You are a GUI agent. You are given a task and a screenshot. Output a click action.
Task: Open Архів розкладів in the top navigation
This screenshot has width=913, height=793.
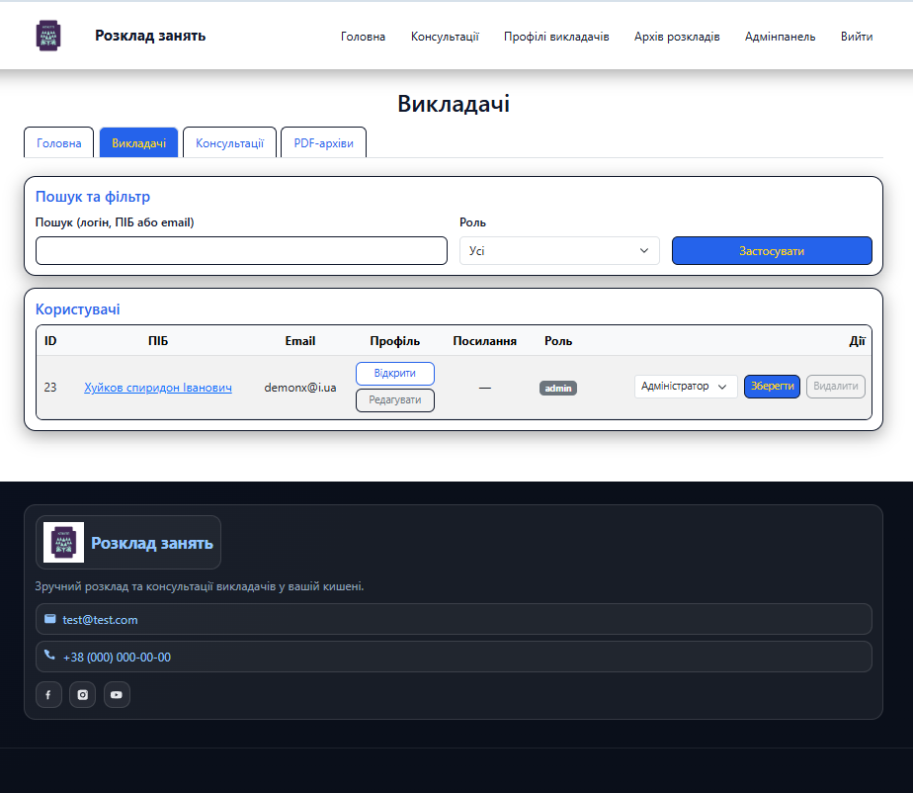coord(677,37)
